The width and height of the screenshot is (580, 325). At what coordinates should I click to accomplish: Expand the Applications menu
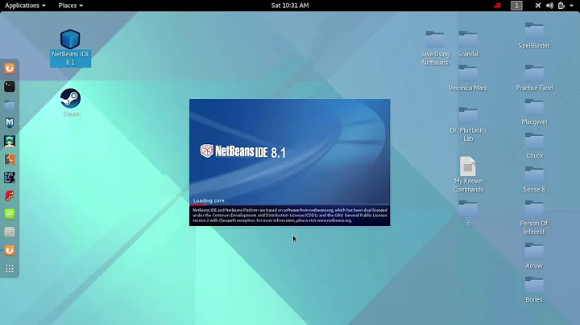25,6
